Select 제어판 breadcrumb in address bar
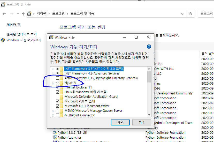 click(42, 13)
